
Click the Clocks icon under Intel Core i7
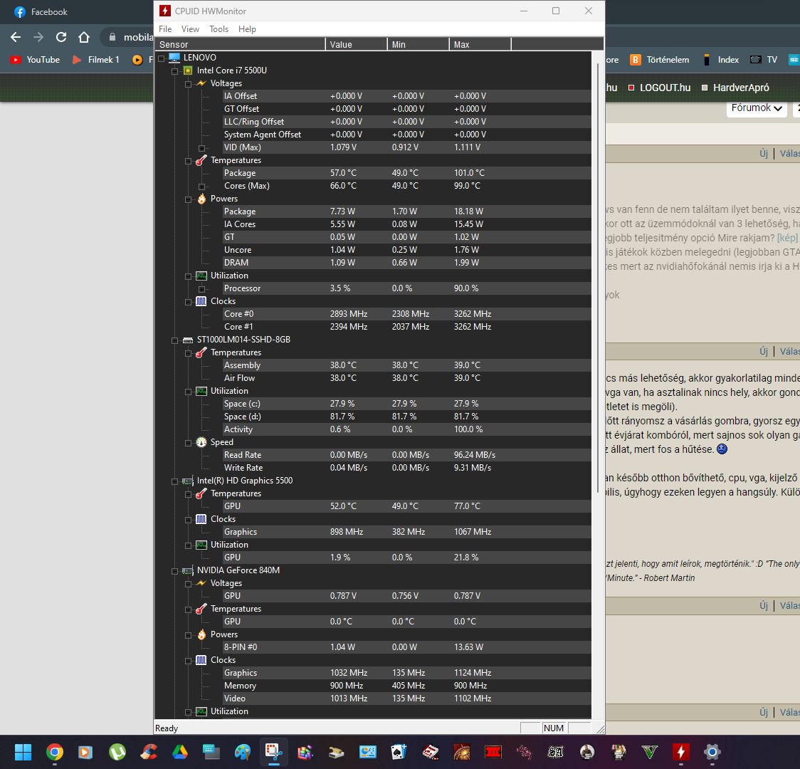[x=201, y=301]
